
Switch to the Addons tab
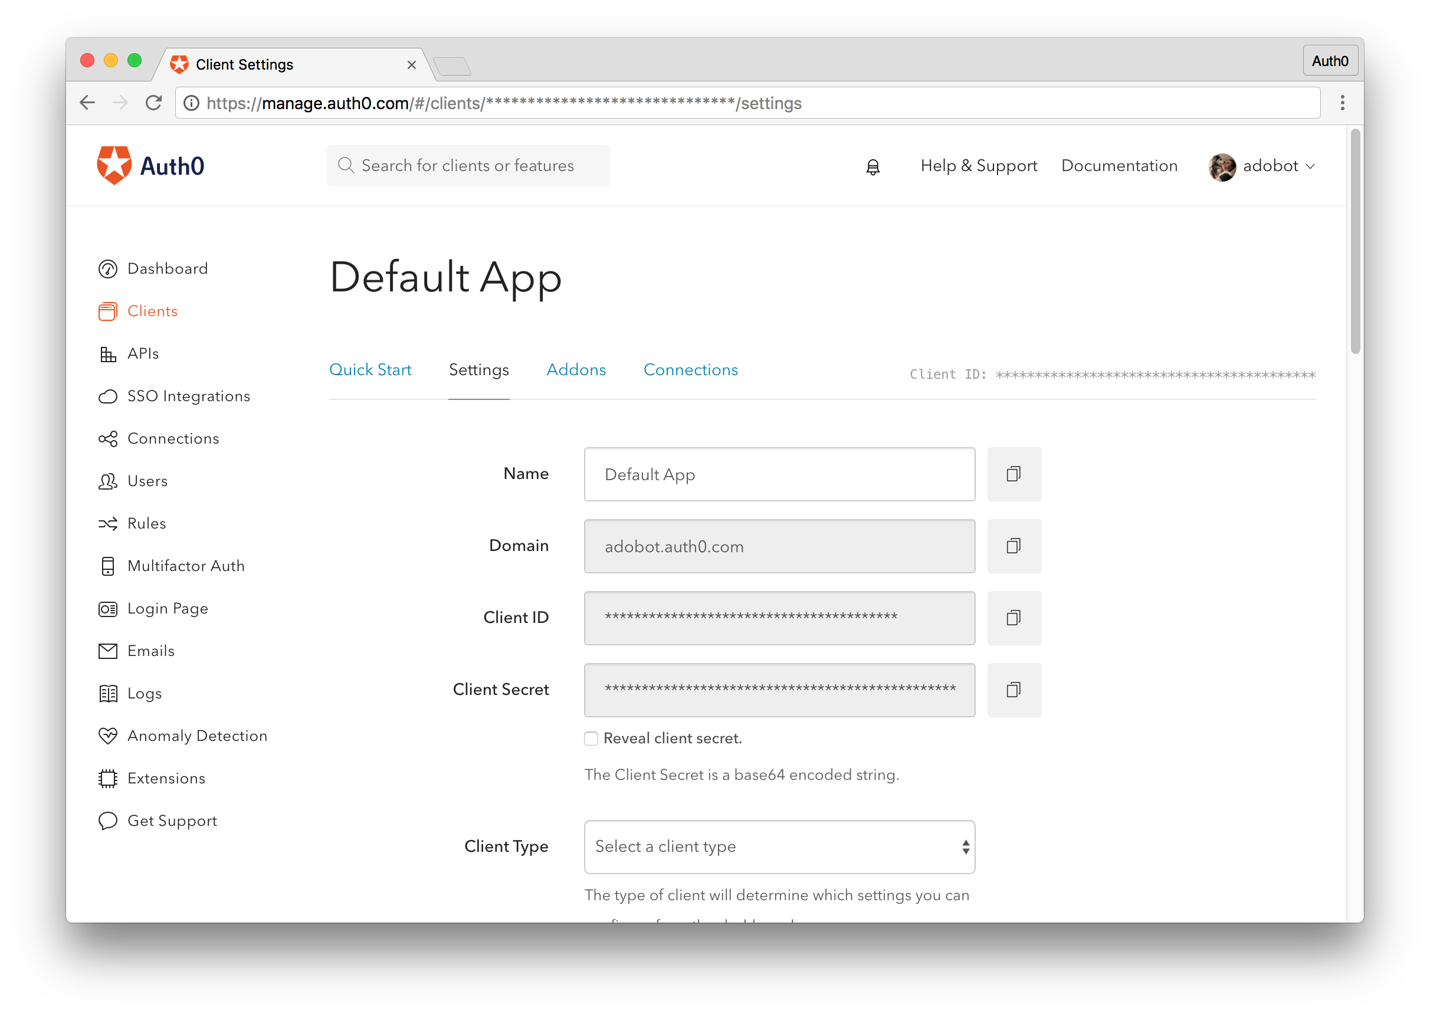click(x=576, y=369)
